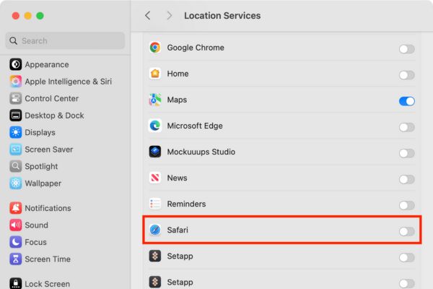The width and height of the screenshot is (433, 289).
Task: Click the Screen Saver label
Action: [49, 150]
